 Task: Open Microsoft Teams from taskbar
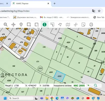42,98
